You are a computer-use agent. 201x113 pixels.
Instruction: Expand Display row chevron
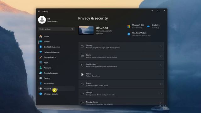[161, 46]
